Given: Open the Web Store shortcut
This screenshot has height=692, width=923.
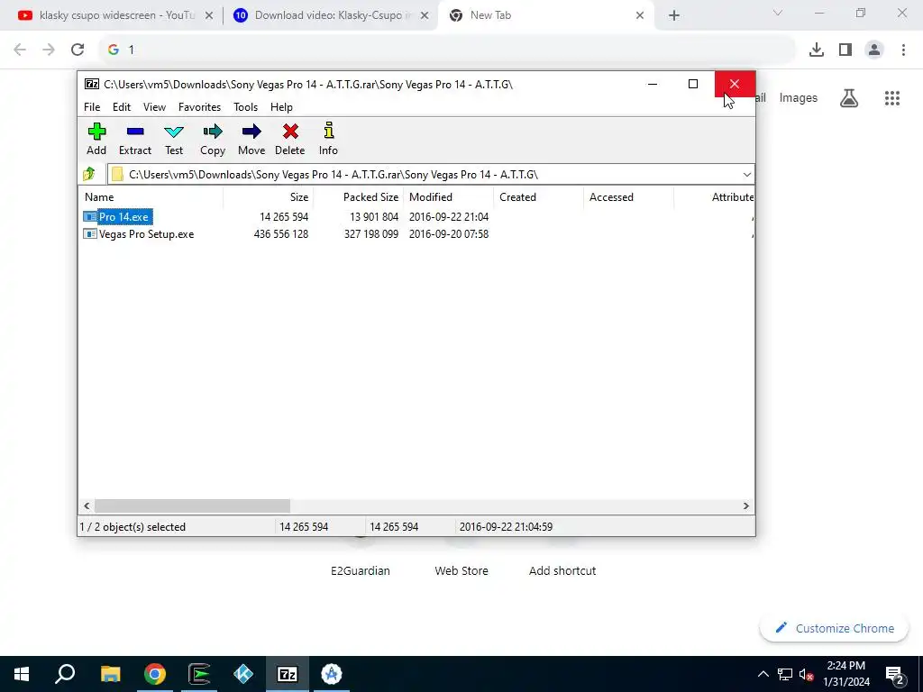Looking at the screenshot, I should tap(461, 570).
